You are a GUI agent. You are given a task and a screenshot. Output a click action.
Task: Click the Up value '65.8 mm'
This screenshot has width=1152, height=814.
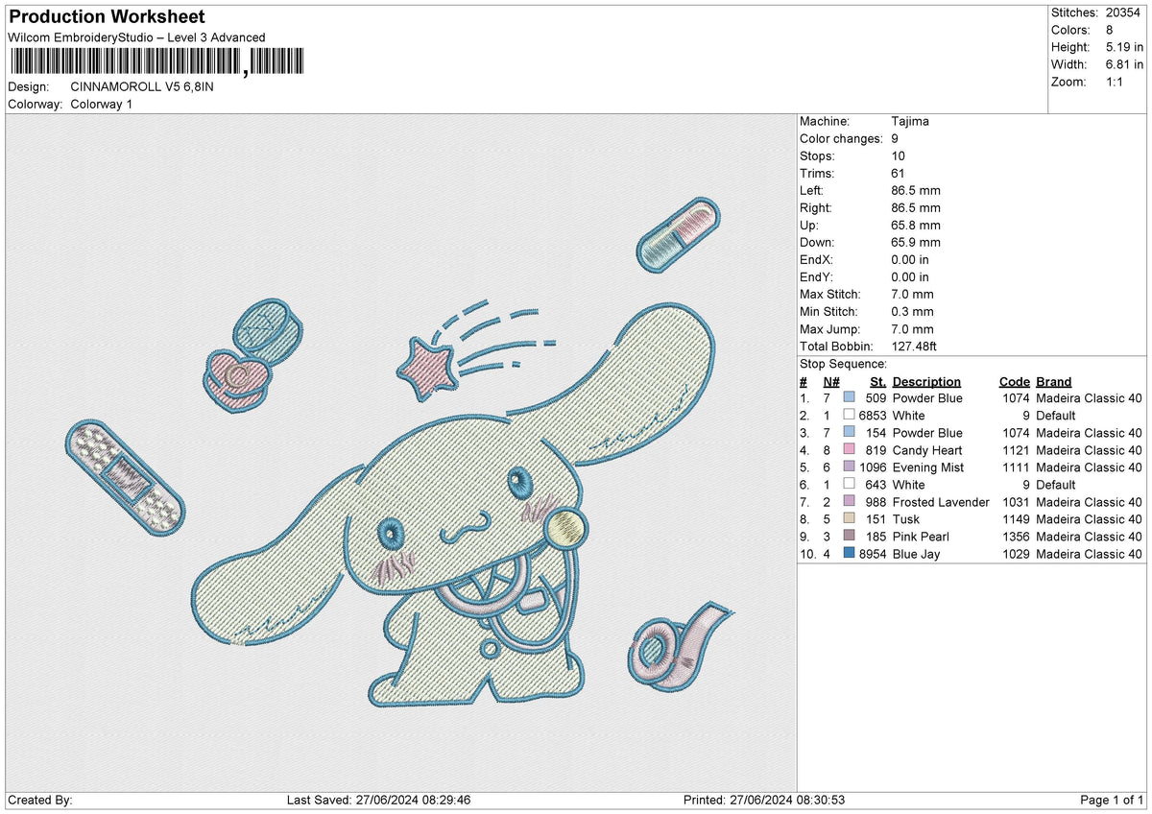(916, 225)
